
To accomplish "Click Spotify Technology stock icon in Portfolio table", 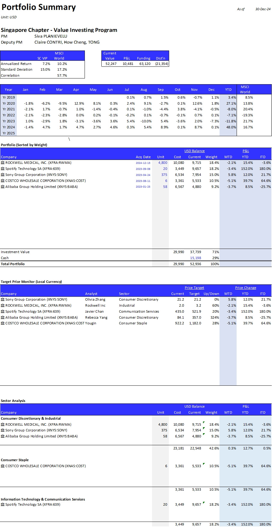I will pyautogui.click(x=3, y=169).
